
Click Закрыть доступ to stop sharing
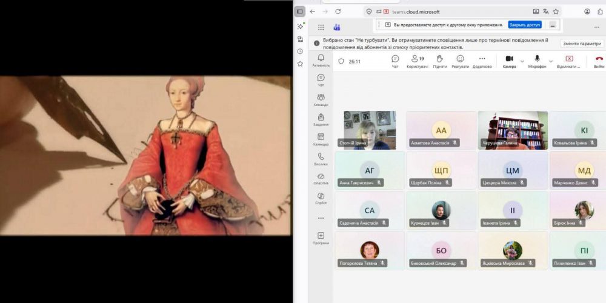tap(525, 25)
